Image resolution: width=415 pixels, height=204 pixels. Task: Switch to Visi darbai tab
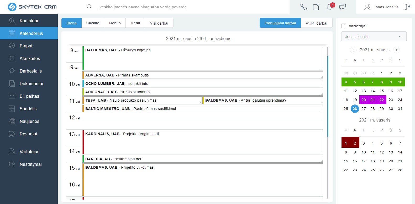(x=159, y=23)
